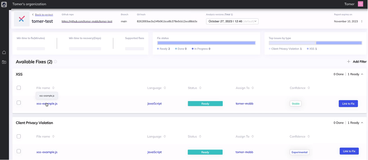
Task: Sort XSS table by Confidence column
Action: 309,88
